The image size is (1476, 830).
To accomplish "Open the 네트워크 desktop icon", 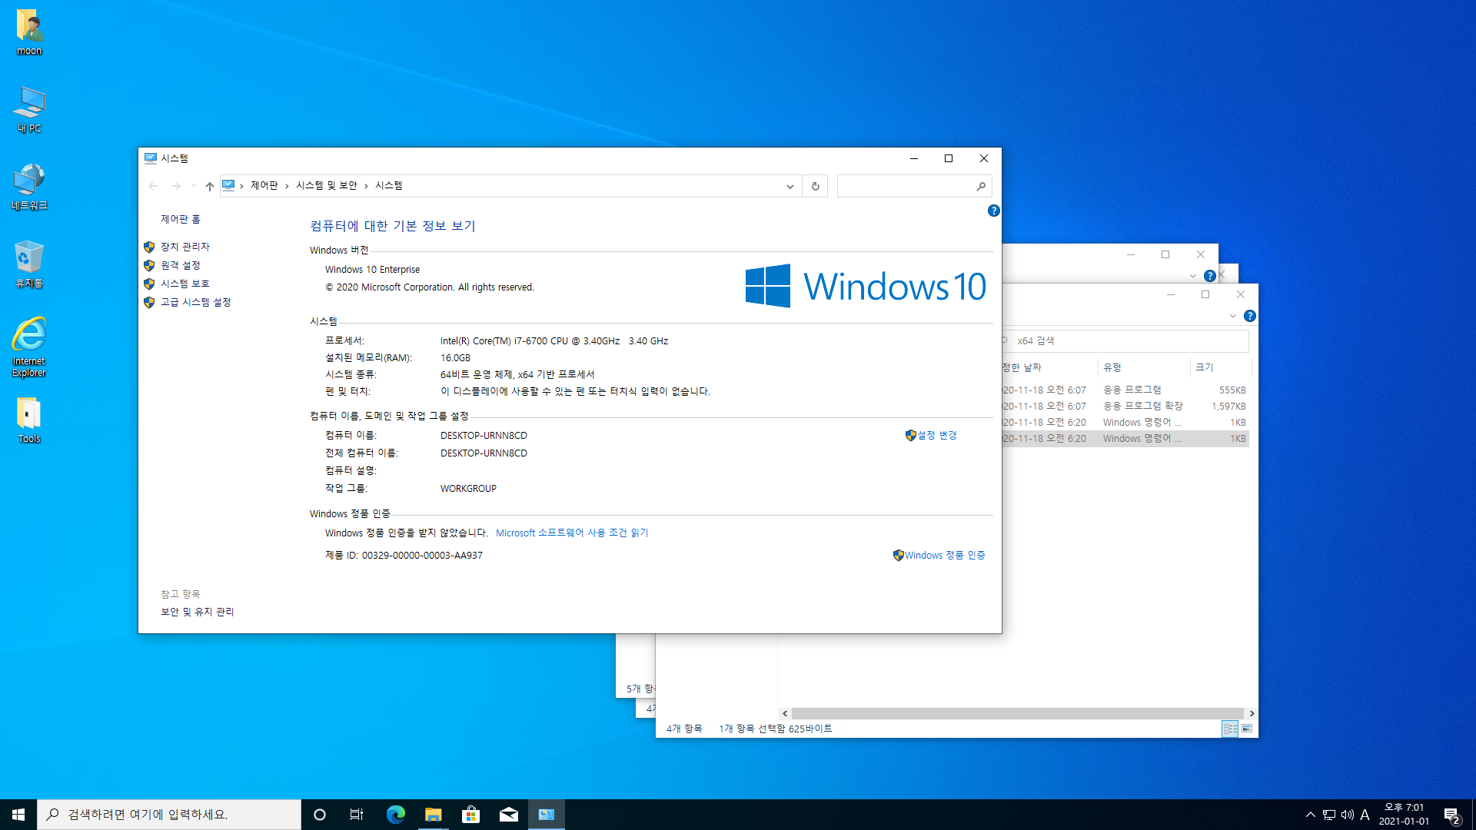I will point(29,187).
